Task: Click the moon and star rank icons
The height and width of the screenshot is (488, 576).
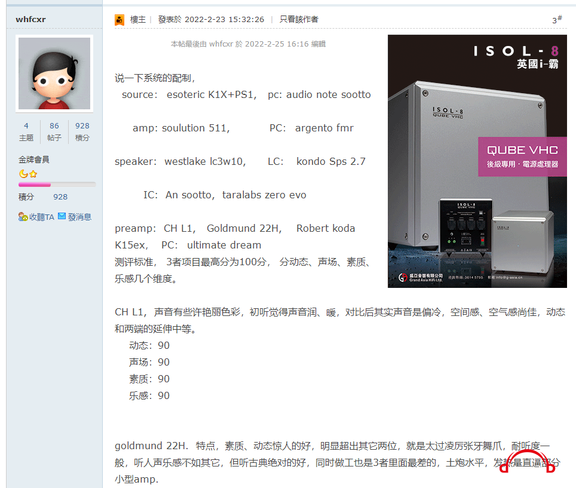Action: [x=28, y=174]
